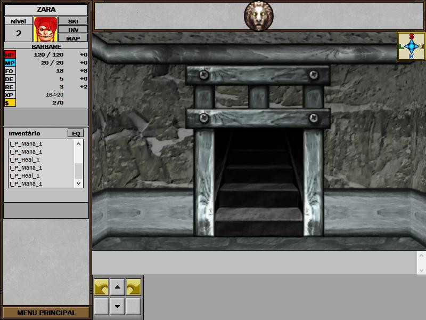This screenshot has width=426, height=320.
Task: Click Zara's red-haired character portrait
Action: click(45, 29)
